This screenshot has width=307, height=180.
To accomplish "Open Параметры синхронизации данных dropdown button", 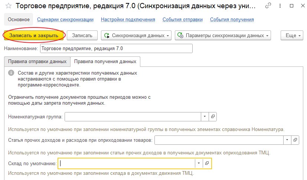I will 223,35.
